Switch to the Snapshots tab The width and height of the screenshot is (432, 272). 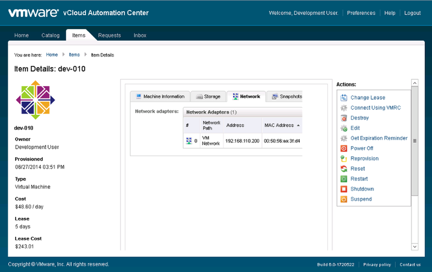pyautogui.click(x=285, y=96)
